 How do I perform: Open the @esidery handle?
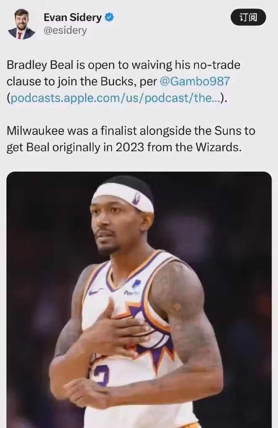tap(65, 30)
